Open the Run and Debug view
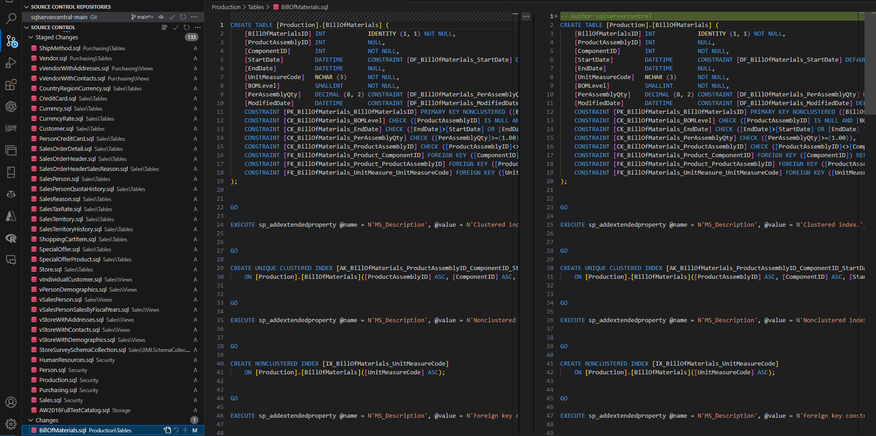 (x=11, y=63)
